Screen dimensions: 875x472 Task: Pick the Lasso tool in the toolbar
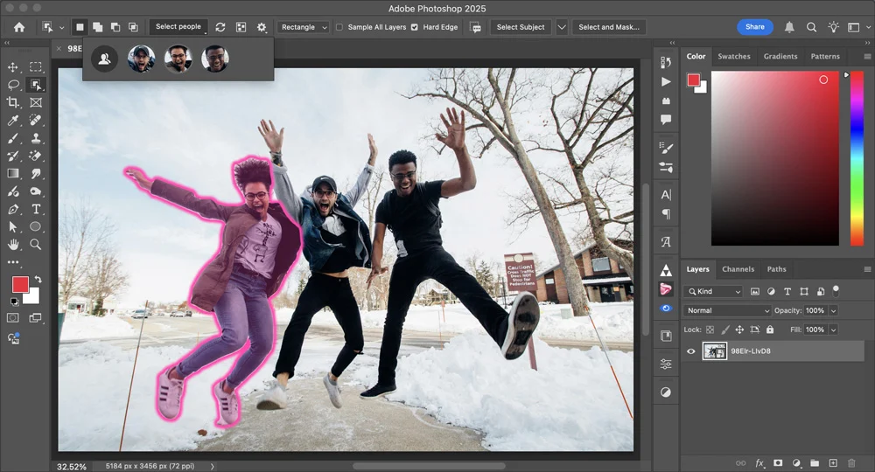coord(13,85)
